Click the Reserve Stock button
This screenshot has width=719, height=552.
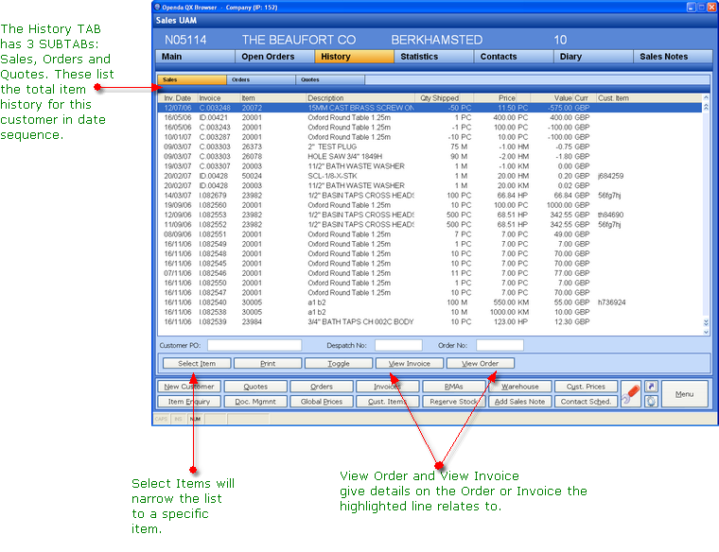tap(453, 402)
